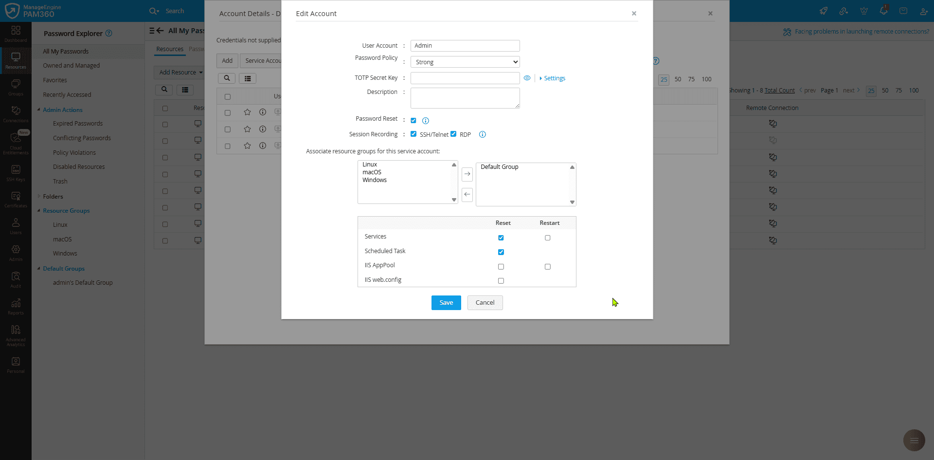The image size is (934, 460).
Task: Open the Certificates section
Action: pyautogui.click(x=16, y=199)
